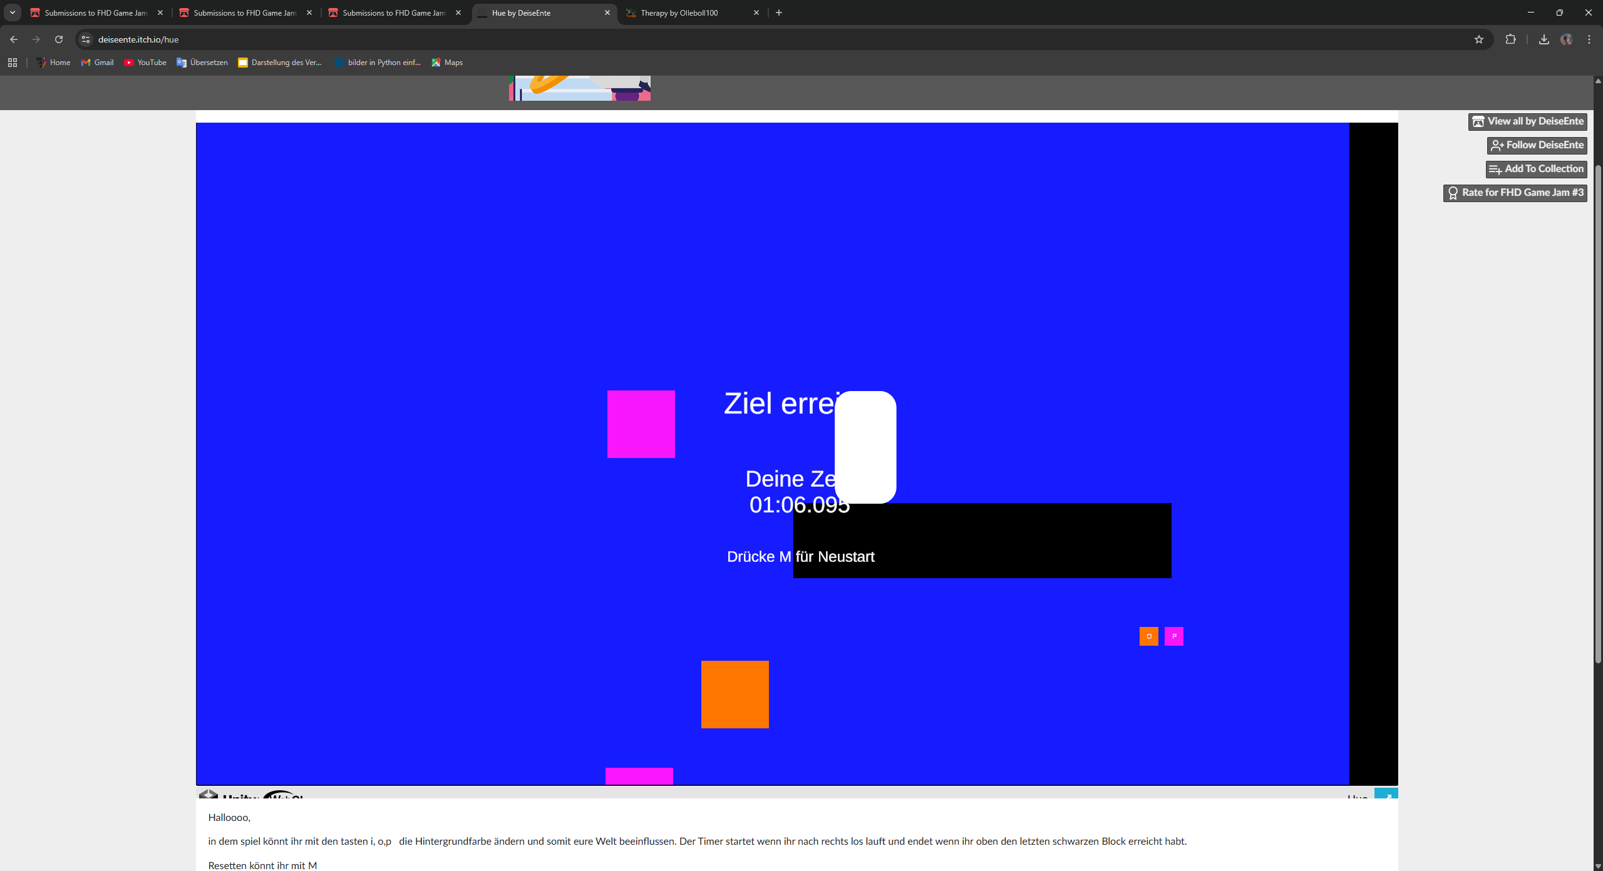Switch to Therapy by Olleboll100 tab
The width and height of the screenshot is (1603, 871).
click(x=679, y=13)
